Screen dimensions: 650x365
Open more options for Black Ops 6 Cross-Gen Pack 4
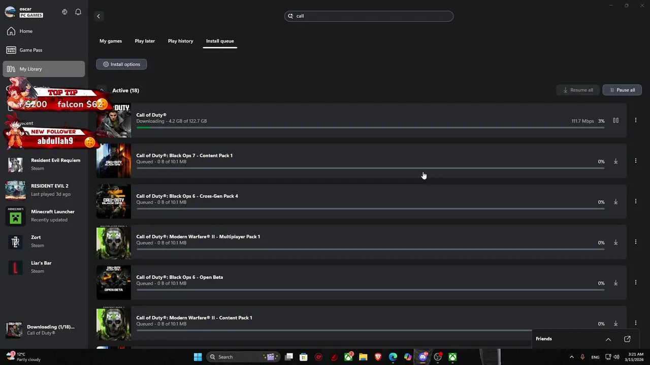[635, 202]
